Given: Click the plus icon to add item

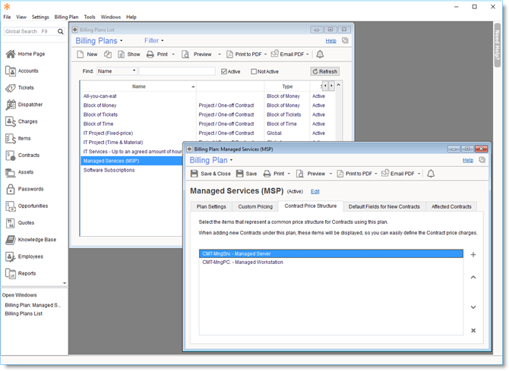Looking at the screenshot, I should click(x=473, y=255).
